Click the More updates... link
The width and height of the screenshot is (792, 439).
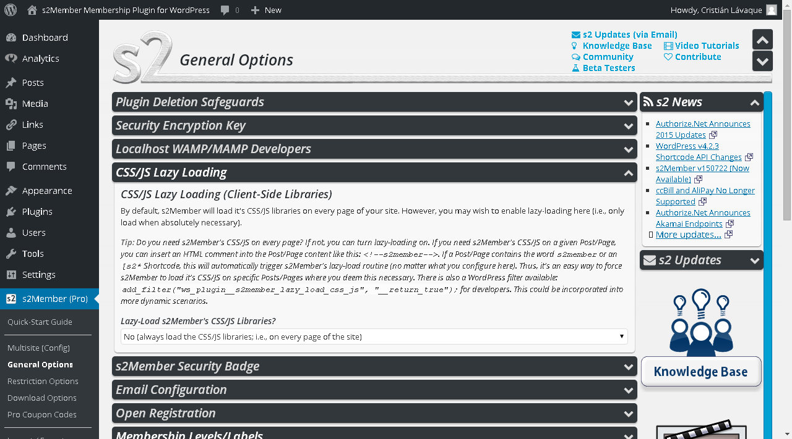688,235
